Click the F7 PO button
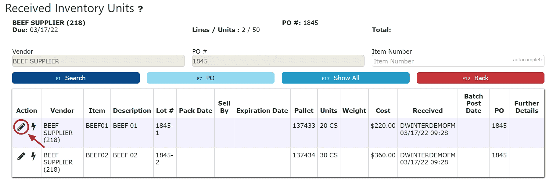 [x=211, y=78]
